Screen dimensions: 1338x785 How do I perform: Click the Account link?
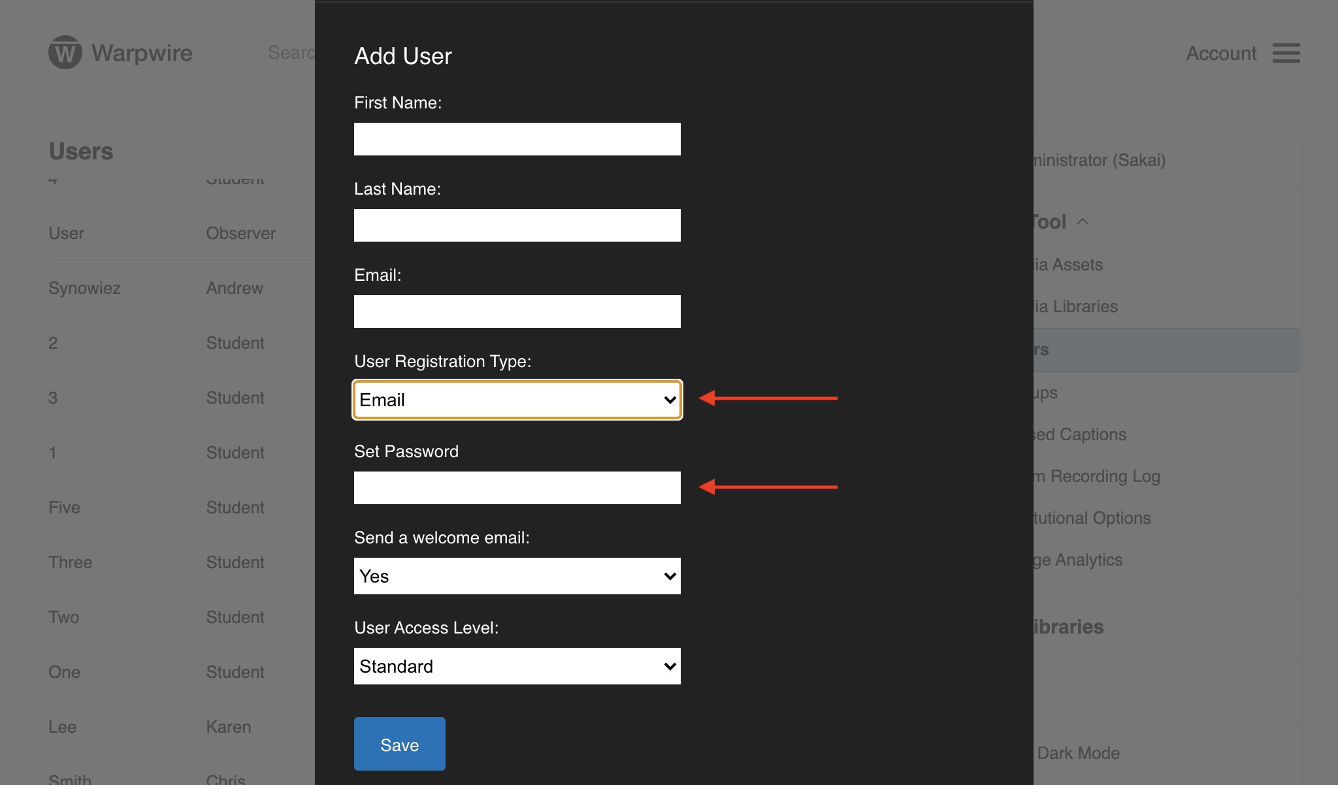tap(1220, 54)
